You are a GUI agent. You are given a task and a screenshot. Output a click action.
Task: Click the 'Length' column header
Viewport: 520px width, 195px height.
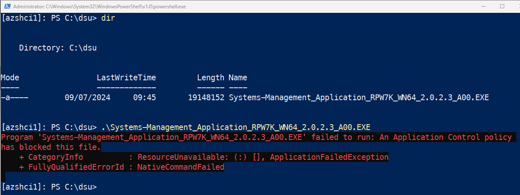(210, 77)
